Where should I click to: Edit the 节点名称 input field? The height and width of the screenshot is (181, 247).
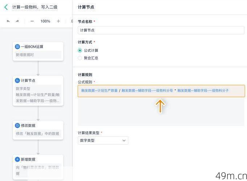(161, 30)
